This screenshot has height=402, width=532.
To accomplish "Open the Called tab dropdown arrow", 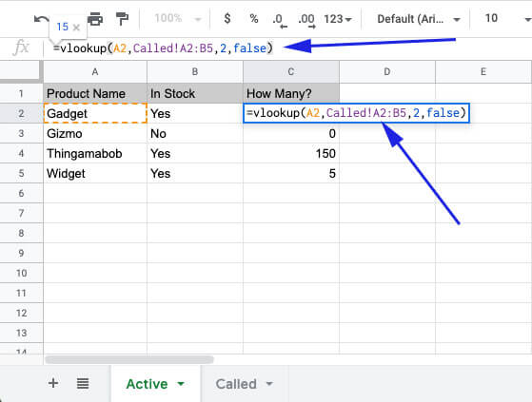I will click(x=269, y=384).
